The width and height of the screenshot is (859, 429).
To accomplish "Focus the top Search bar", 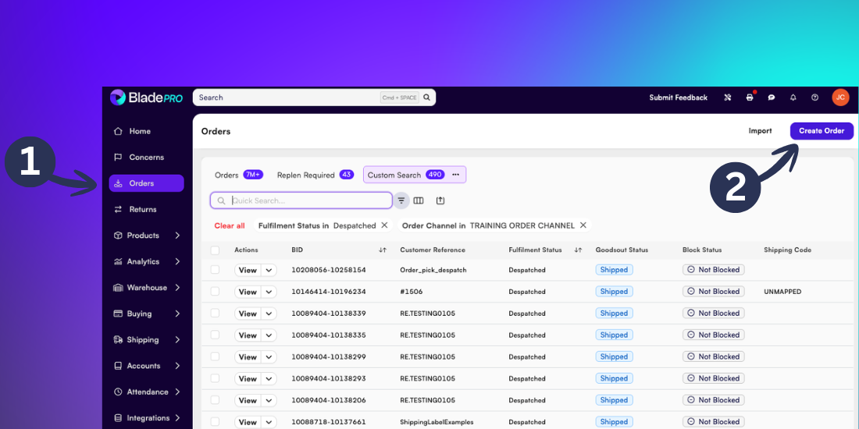I will [314, 97].
